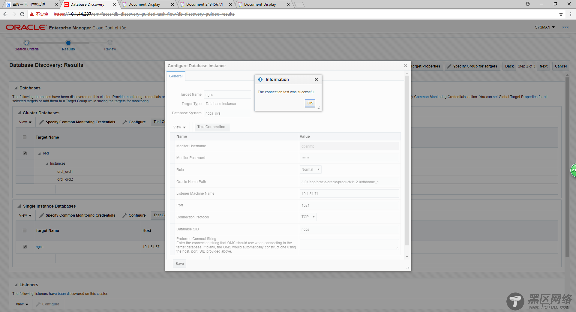Close the Configure Database Instance dialog
576x312 pixels.
[405, 66]
